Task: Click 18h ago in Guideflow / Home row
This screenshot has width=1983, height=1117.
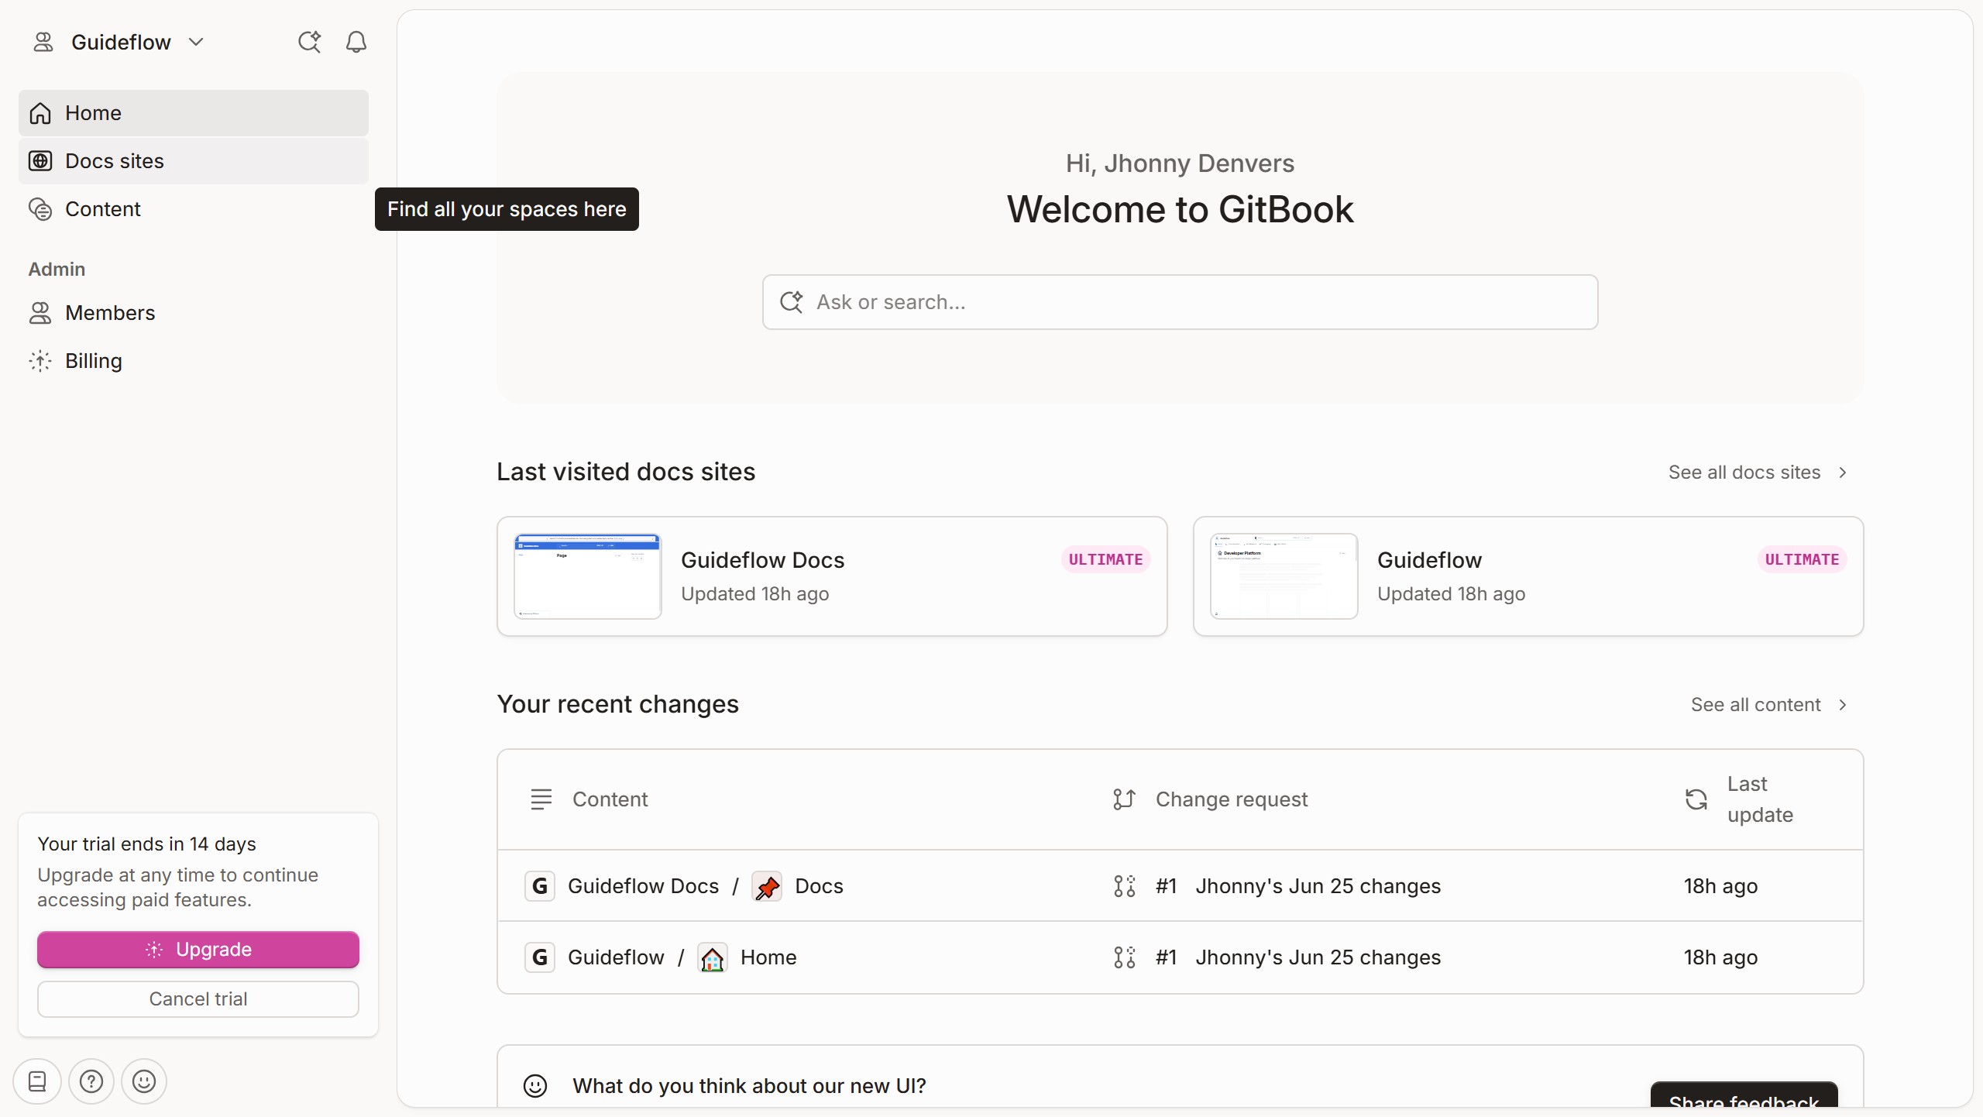Action: tap(1720, 957)
